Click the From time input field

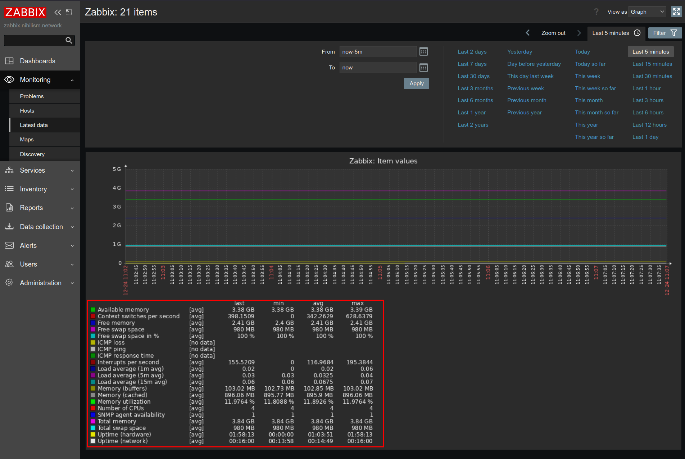pos(378,52)
